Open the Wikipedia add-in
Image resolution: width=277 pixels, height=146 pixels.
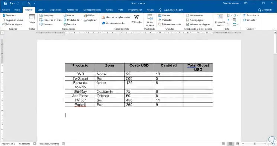(136, 19)
